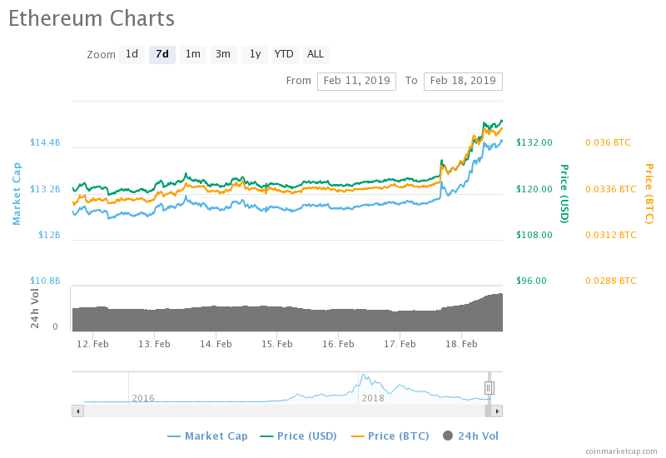The height and width of the screenshot is (458, 666).
Task: Edit the To date field
Action: coord(463,81)
